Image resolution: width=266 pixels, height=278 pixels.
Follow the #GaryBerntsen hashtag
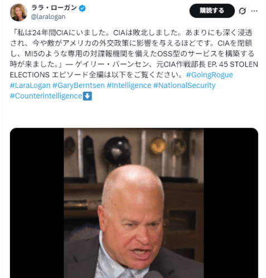pyautogui.click(x=79, y=86)
